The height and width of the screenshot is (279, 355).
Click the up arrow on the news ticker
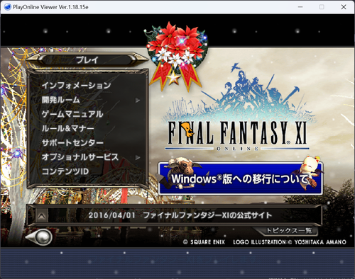pyautogui.click(x=42, y=216)
